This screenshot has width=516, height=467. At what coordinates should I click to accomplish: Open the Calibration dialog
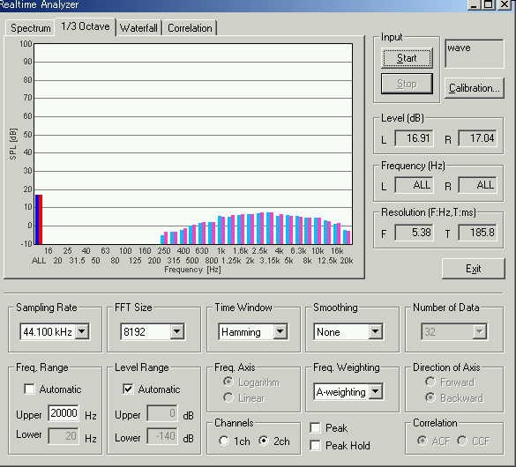tap(474, 88)
